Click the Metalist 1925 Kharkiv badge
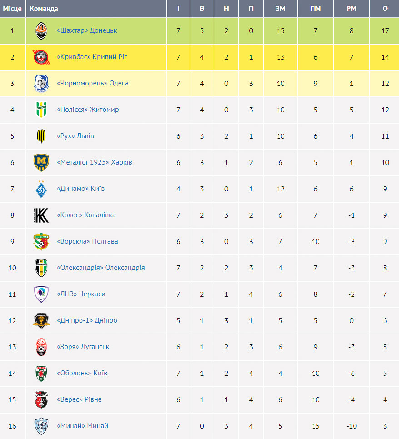 click(x=41, y=162)
